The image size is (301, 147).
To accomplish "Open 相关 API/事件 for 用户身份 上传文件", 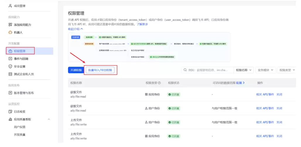I will pyautogui.click(x=265, y=122).
